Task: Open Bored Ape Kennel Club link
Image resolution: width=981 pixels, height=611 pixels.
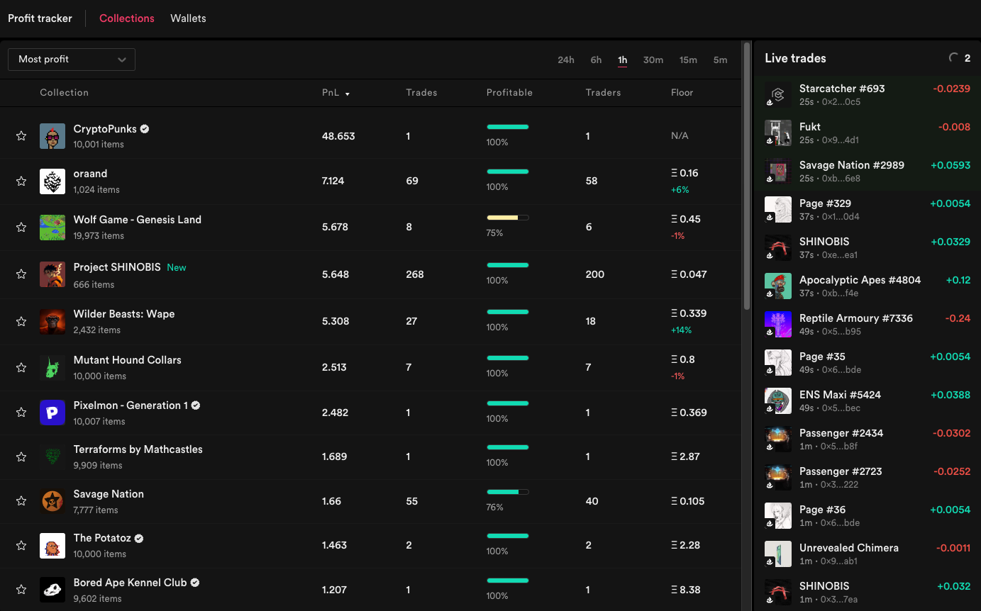Action: click(x=131, y=583)
